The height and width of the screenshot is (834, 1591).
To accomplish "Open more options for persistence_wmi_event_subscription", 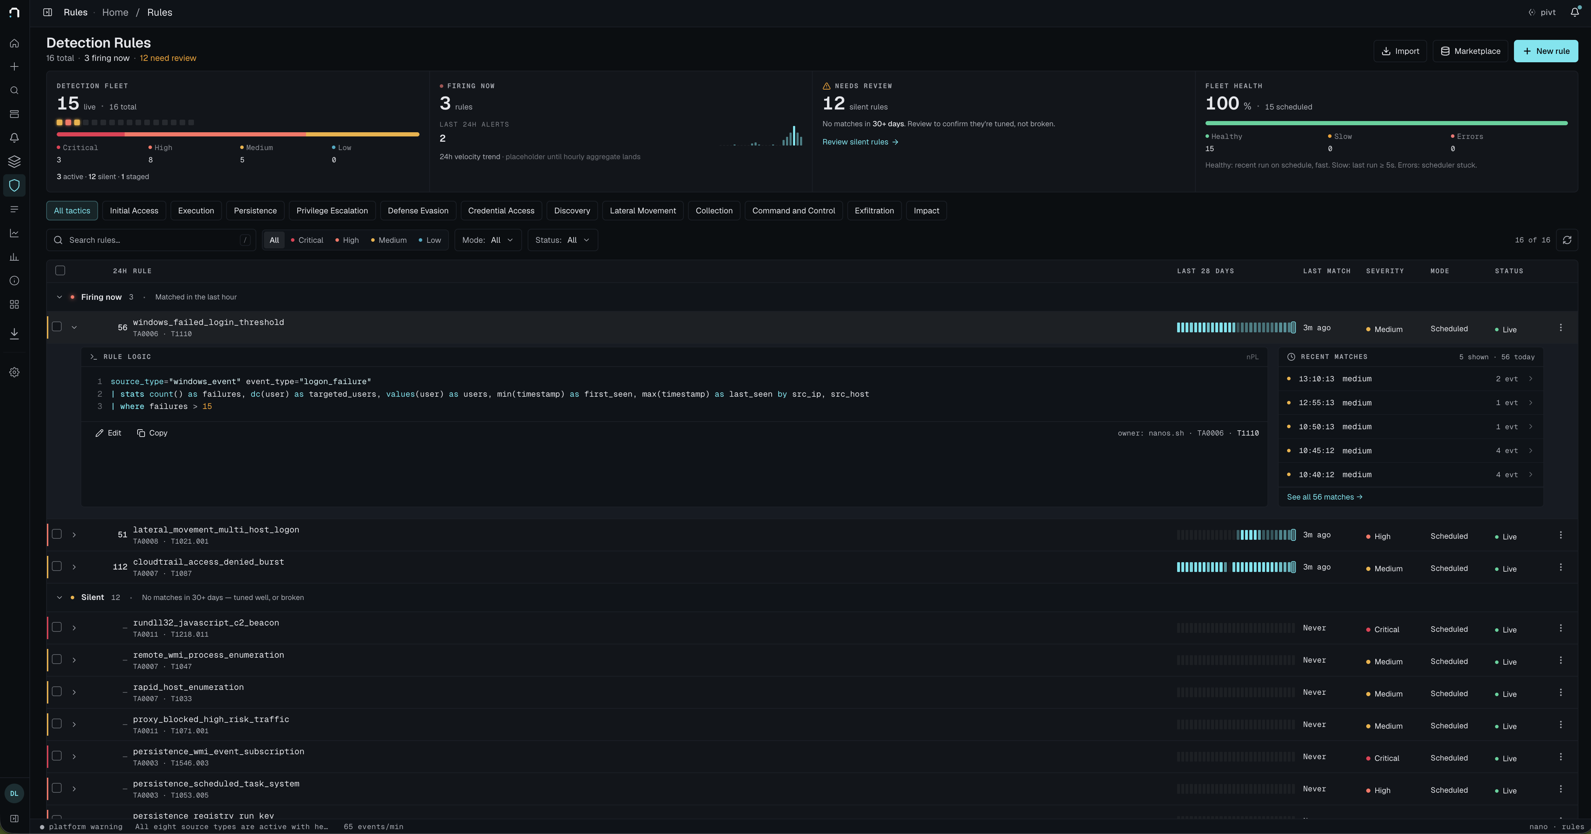I will tap(1561, 757).
